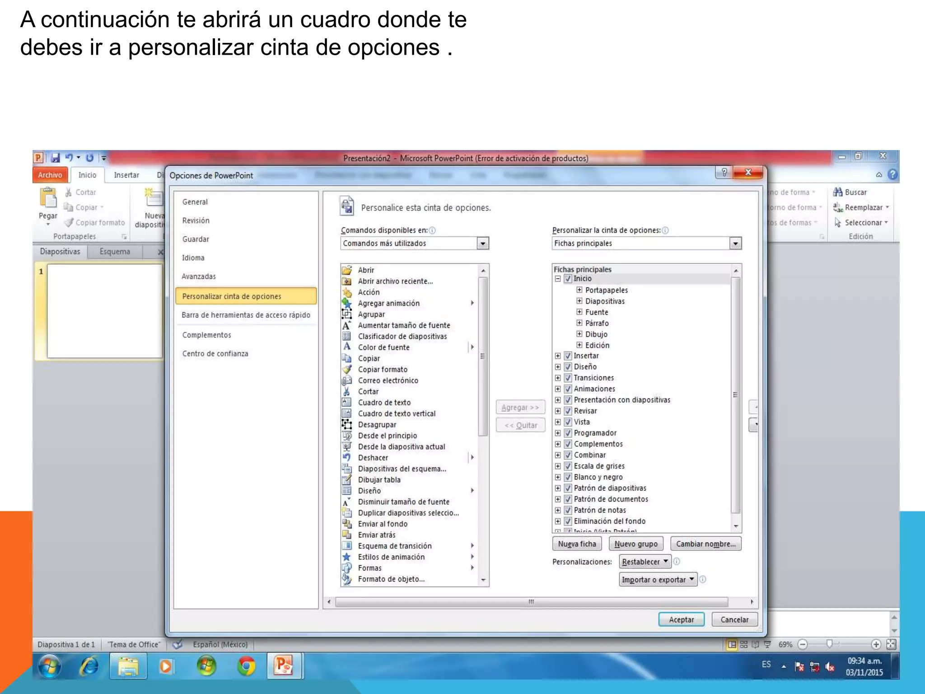Click the Cortar scissors icon in the command list
The height and width of the screenshot is (694, 925).
point(347,392)
